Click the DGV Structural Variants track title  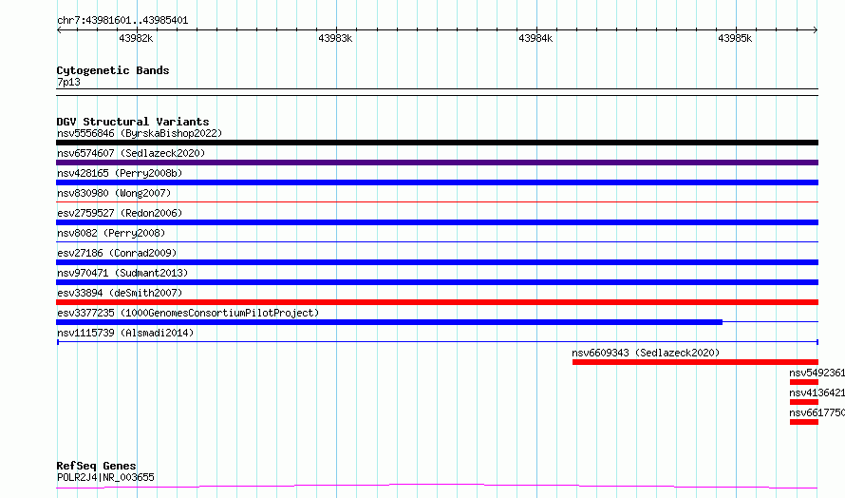(x=133, y=122)
